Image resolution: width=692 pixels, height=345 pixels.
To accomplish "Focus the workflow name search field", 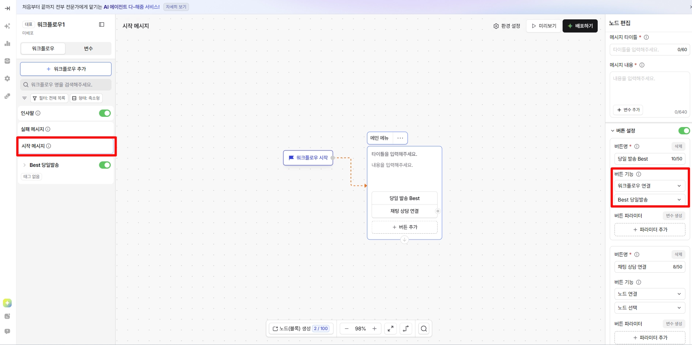I will click(66, 85).
